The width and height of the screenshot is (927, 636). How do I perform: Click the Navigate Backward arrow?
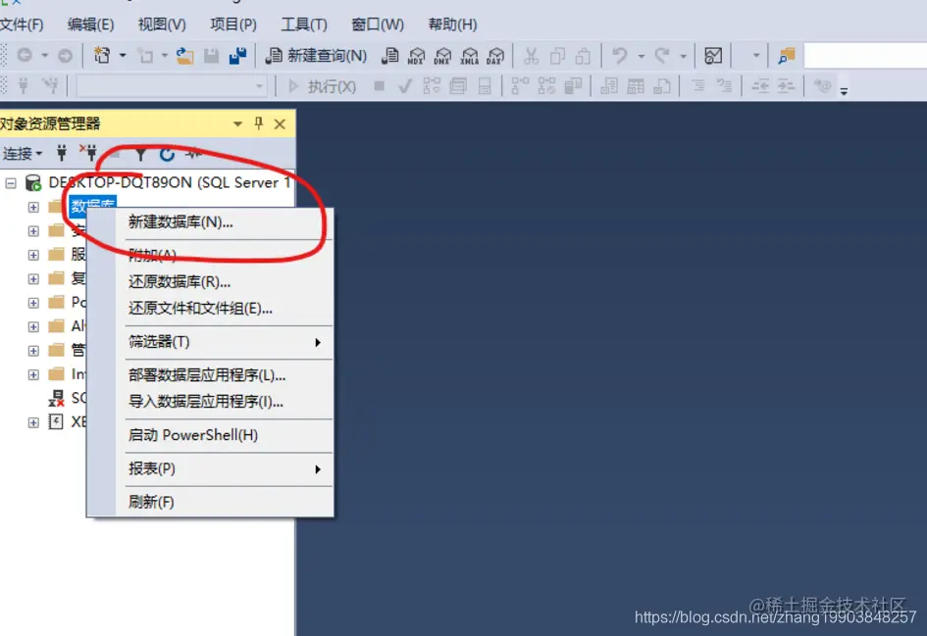(x=25, y=56)
